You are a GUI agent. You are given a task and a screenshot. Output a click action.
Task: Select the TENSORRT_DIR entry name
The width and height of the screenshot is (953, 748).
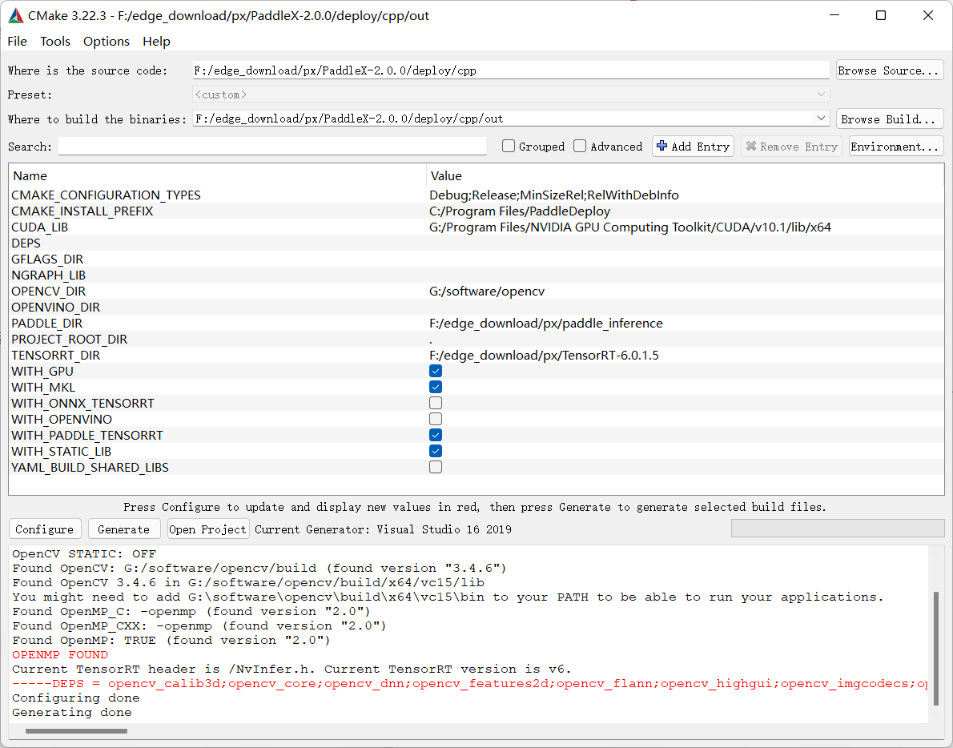(x=56, y=356)
